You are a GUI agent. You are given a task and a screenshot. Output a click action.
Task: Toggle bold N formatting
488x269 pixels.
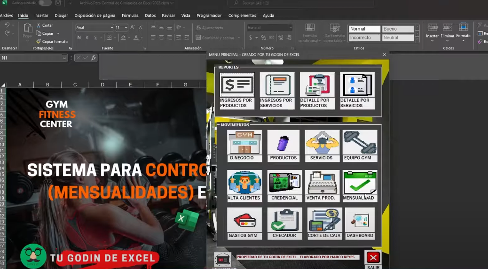79,38
